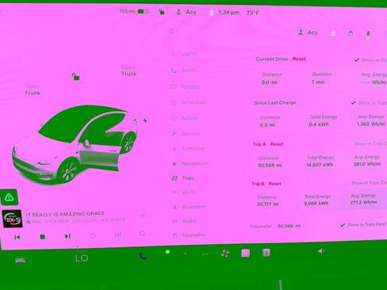This screenshot has height=290, width=387.
Task: Enable Show in Trips Card for Trip A
Action: [x=371, y=143]
